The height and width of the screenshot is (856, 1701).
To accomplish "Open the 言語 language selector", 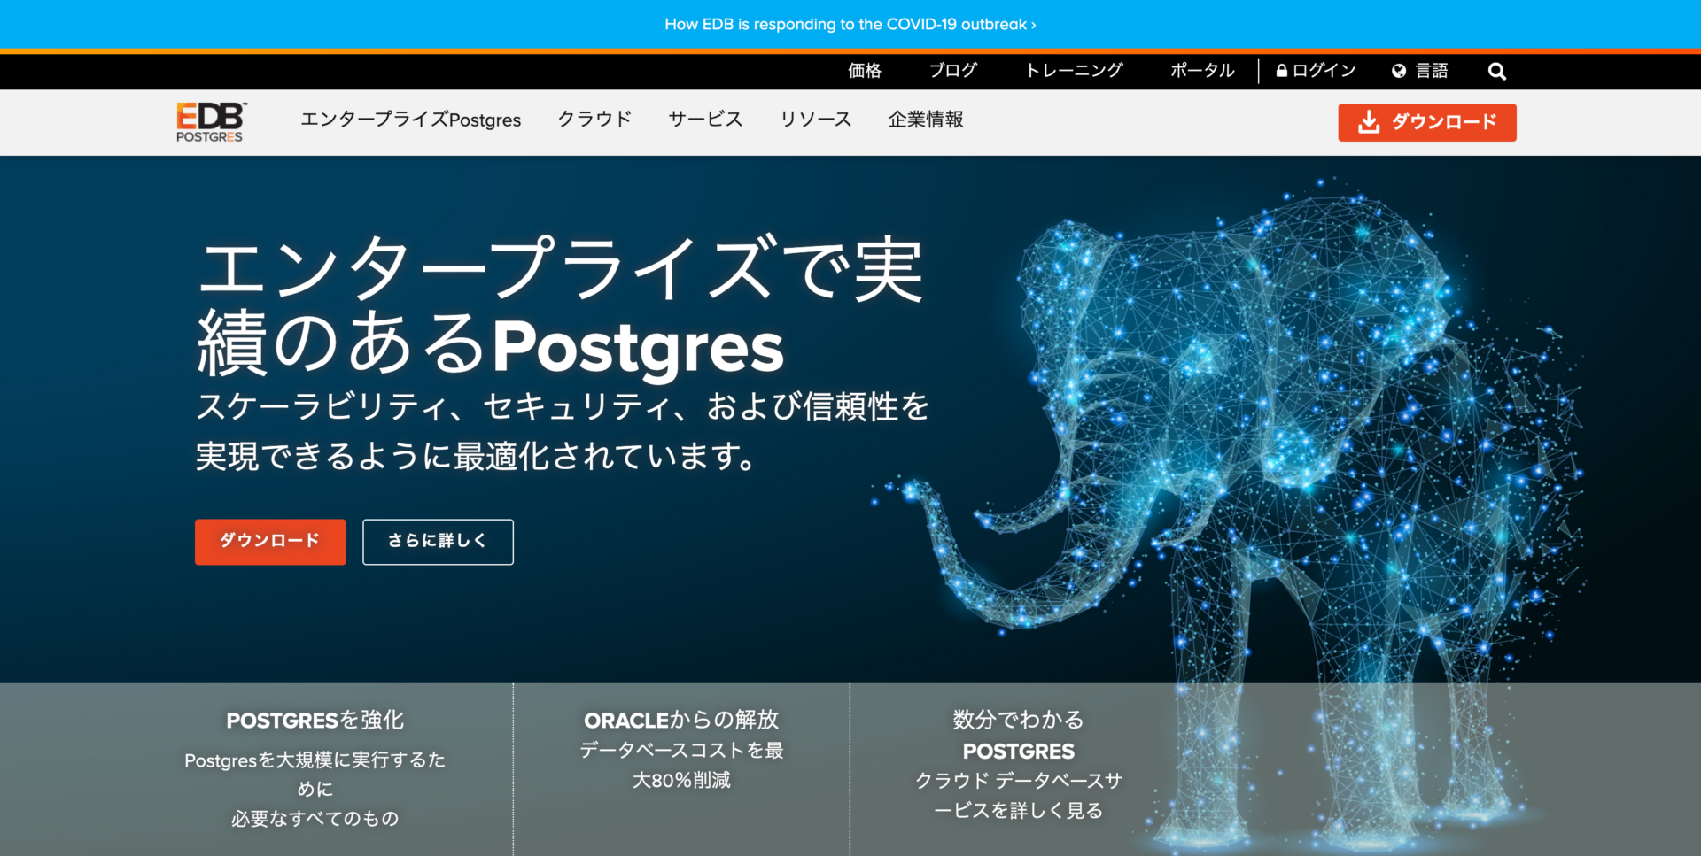I will 1419,71.
